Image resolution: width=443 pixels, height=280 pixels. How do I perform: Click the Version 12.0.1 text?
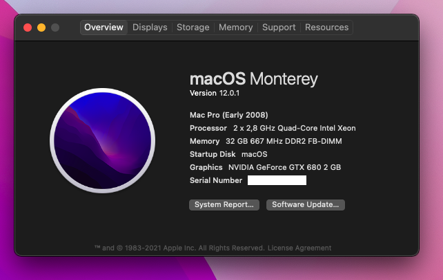pos(215,94)
